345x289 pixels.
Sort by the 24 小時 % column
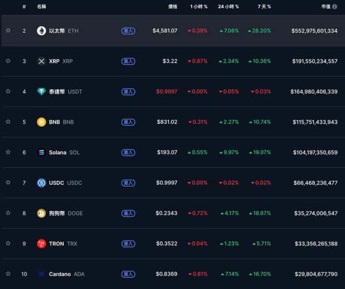click(228, 7)
